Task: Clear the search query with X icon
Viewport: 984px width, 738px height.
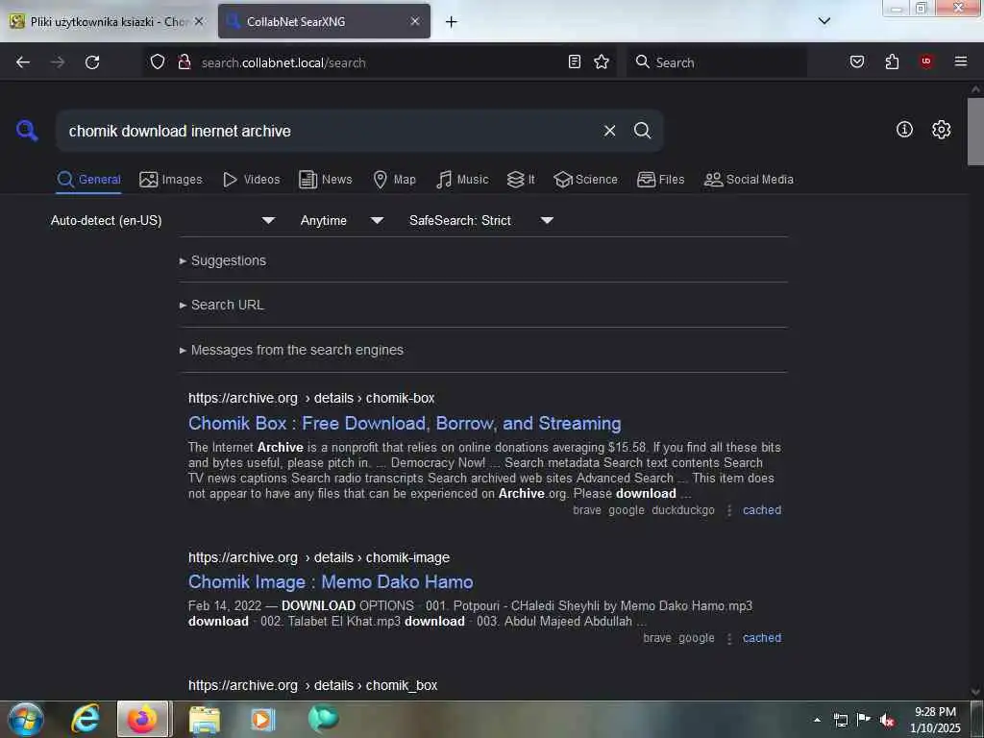Action: click(609, 131)
